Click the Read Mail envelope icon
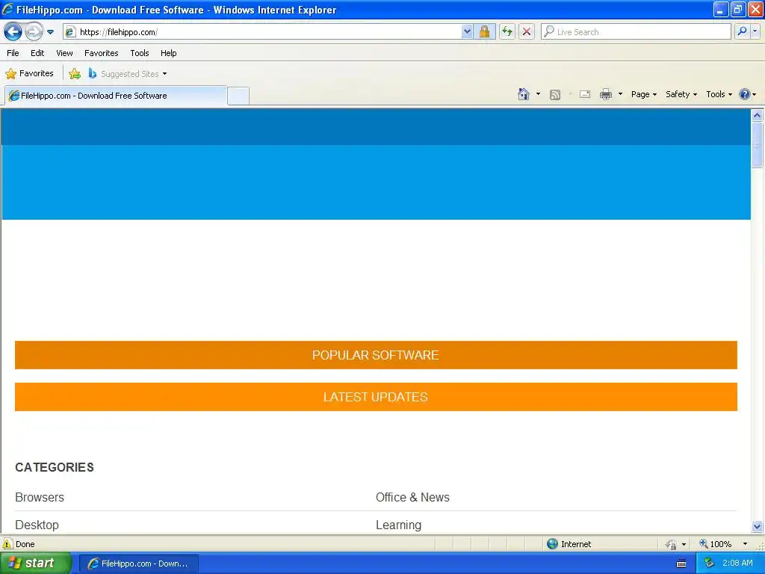 coord(585,94)
